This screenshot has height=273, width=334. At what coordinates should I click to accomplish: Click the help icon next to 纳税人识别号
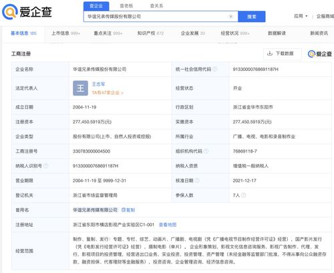point(45,166)
